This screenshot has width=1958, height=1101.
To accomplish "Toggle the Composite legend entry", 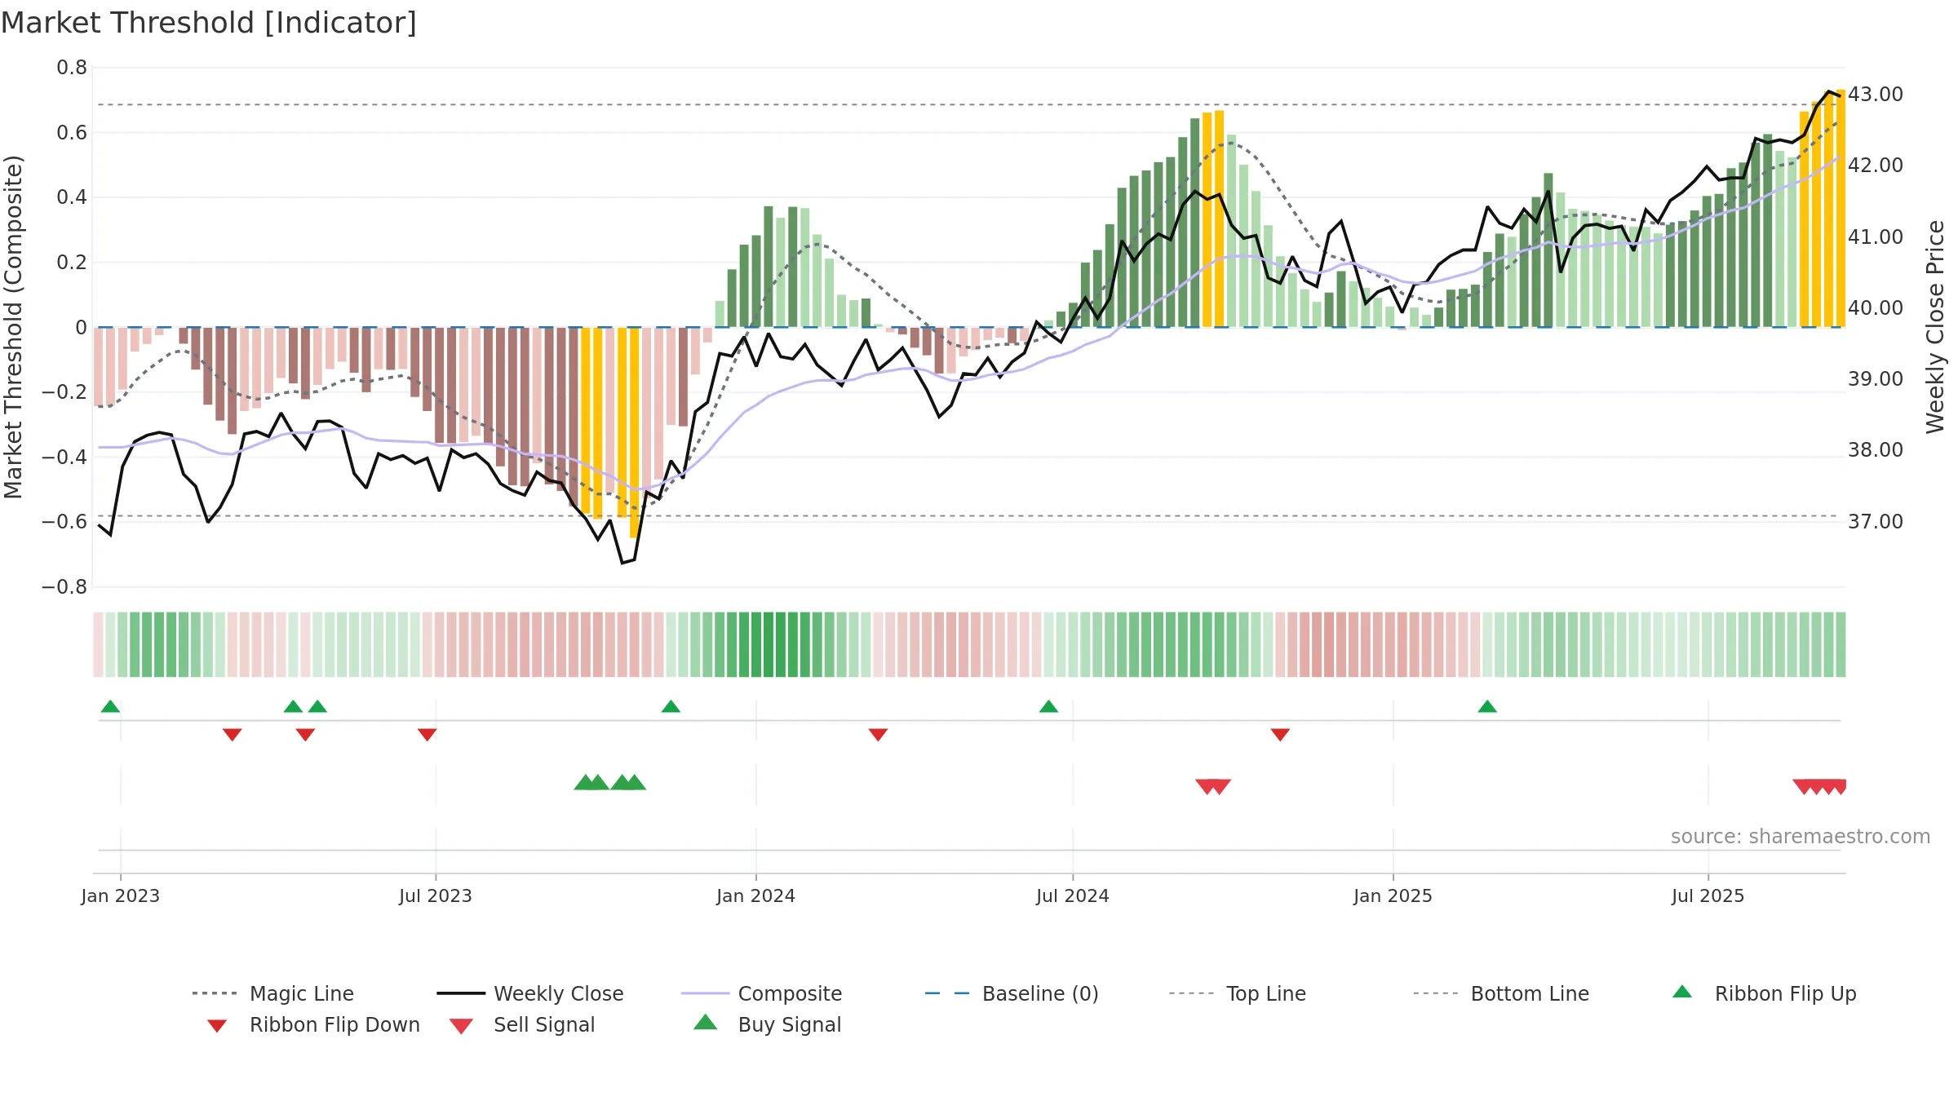I will pos(761,993).
